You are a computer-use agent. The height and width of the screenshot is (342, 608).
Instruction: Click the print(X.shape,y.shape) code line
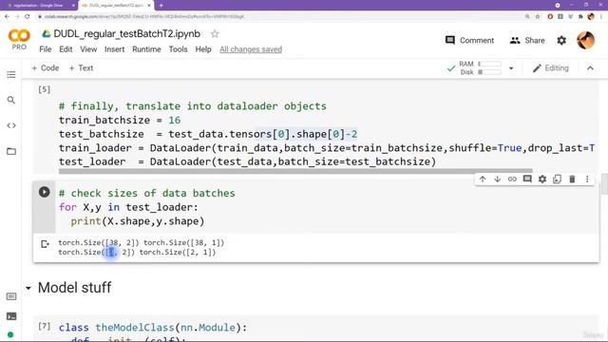tap(137, 221)
